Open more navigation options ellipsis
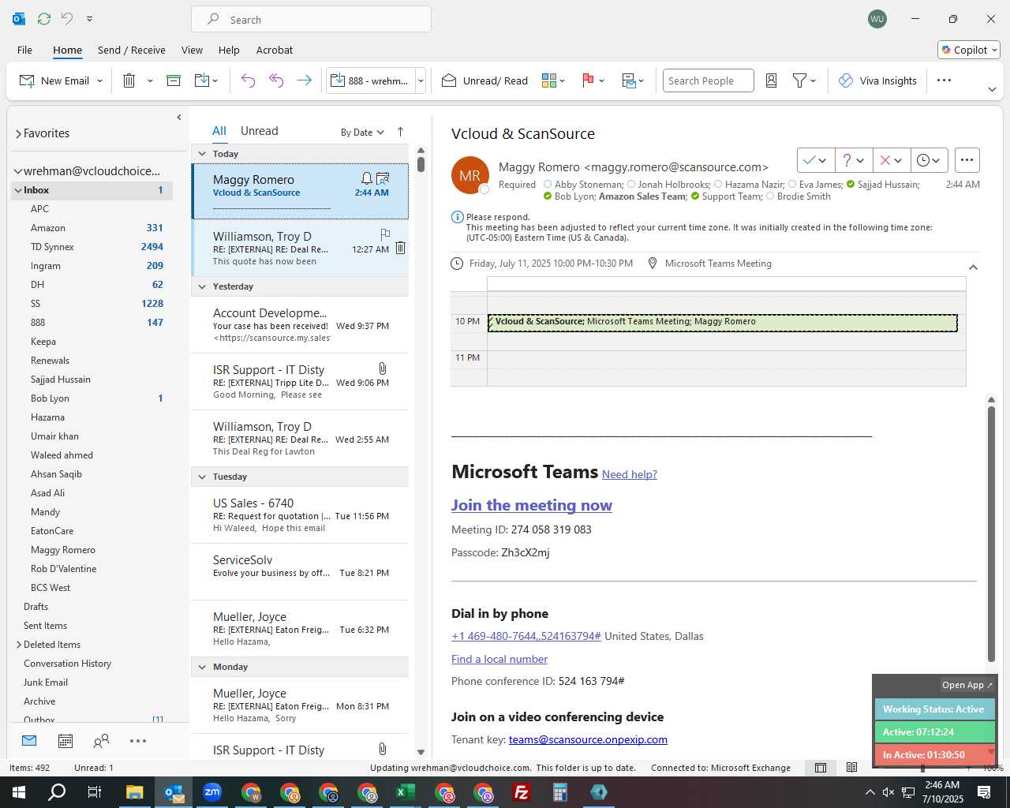Image resolution: width=1010 pixels, height=808 pixels. pos(138,741)
